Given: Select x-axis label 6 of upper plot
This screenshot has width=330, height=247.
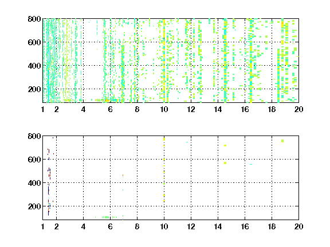Looking at the screenshot, I should (110, 109).
